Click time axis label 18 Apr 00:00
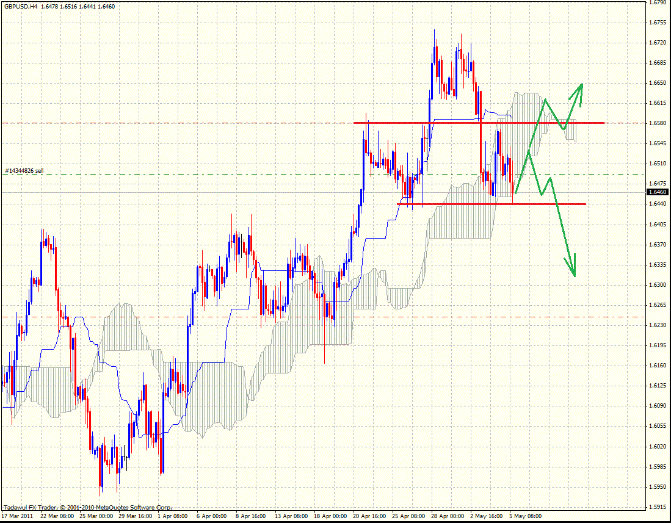The image size is (671, 523). pos(330,516)
